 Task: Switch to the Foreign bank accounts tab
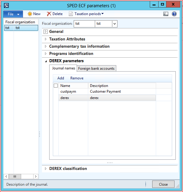click(x=96, y=69)
